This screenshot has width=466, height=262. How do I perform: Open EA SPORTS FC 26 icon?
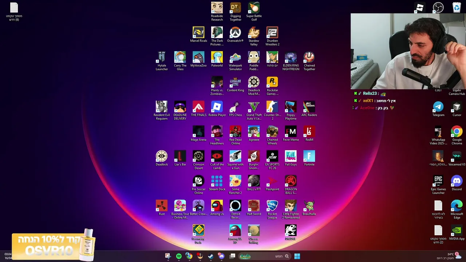tap(272, 160)
